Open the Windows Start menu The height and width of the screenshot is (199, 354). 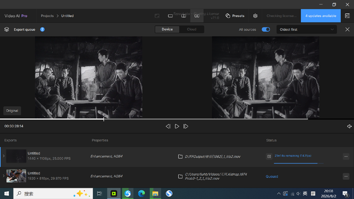click(x=7, y=194)
